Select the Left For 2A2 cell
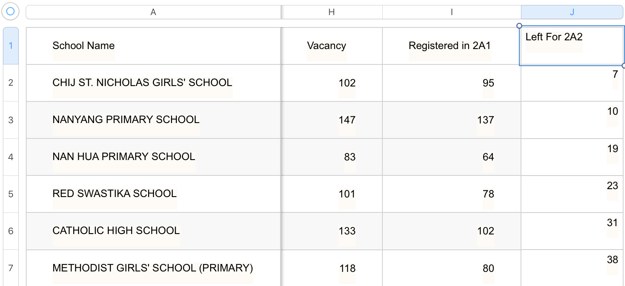Viewport: 625px width, 286px height. pyautogui.click(x=572, y=46)
